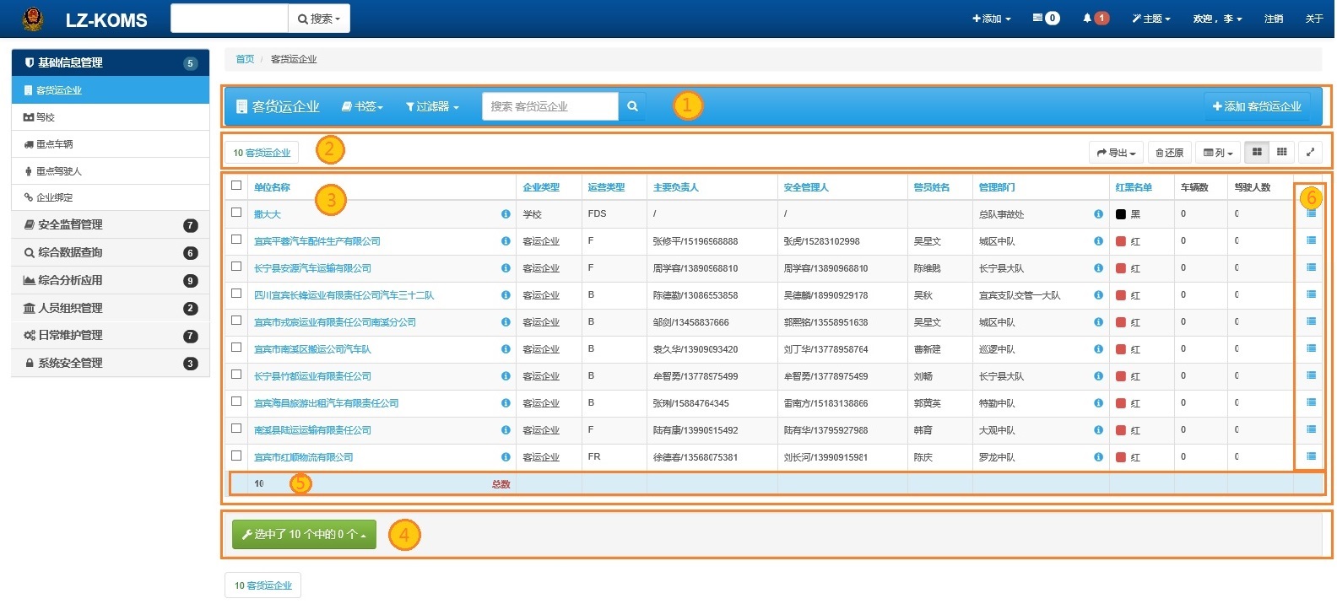Check the box for 宜宾市戎宸运业有限责任公司南溪分公司
This screenshot has width=1337, height=604.
pyautogui.click(x=236, y=321)
